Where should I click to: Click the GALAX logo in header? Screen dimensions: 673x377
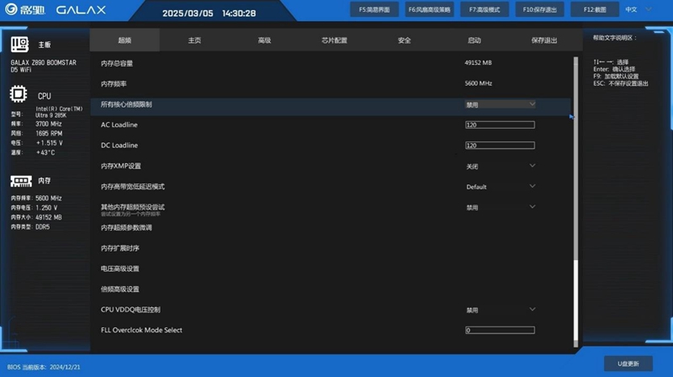click(x=81, y=11)
